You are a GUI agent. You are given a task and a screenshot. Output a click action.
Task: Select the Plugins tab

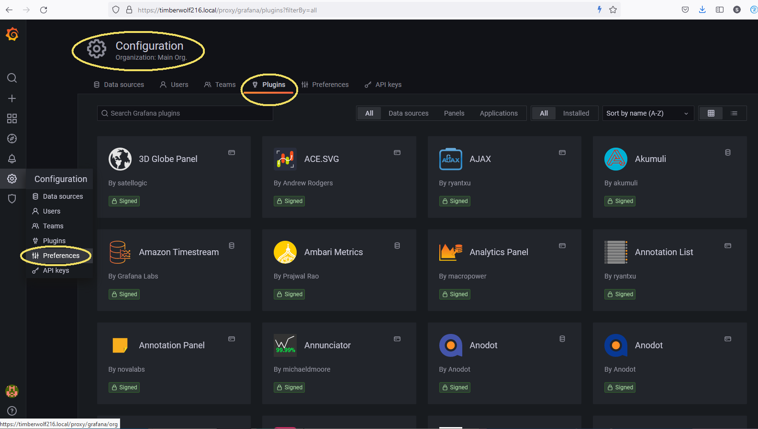coord(268,85)
